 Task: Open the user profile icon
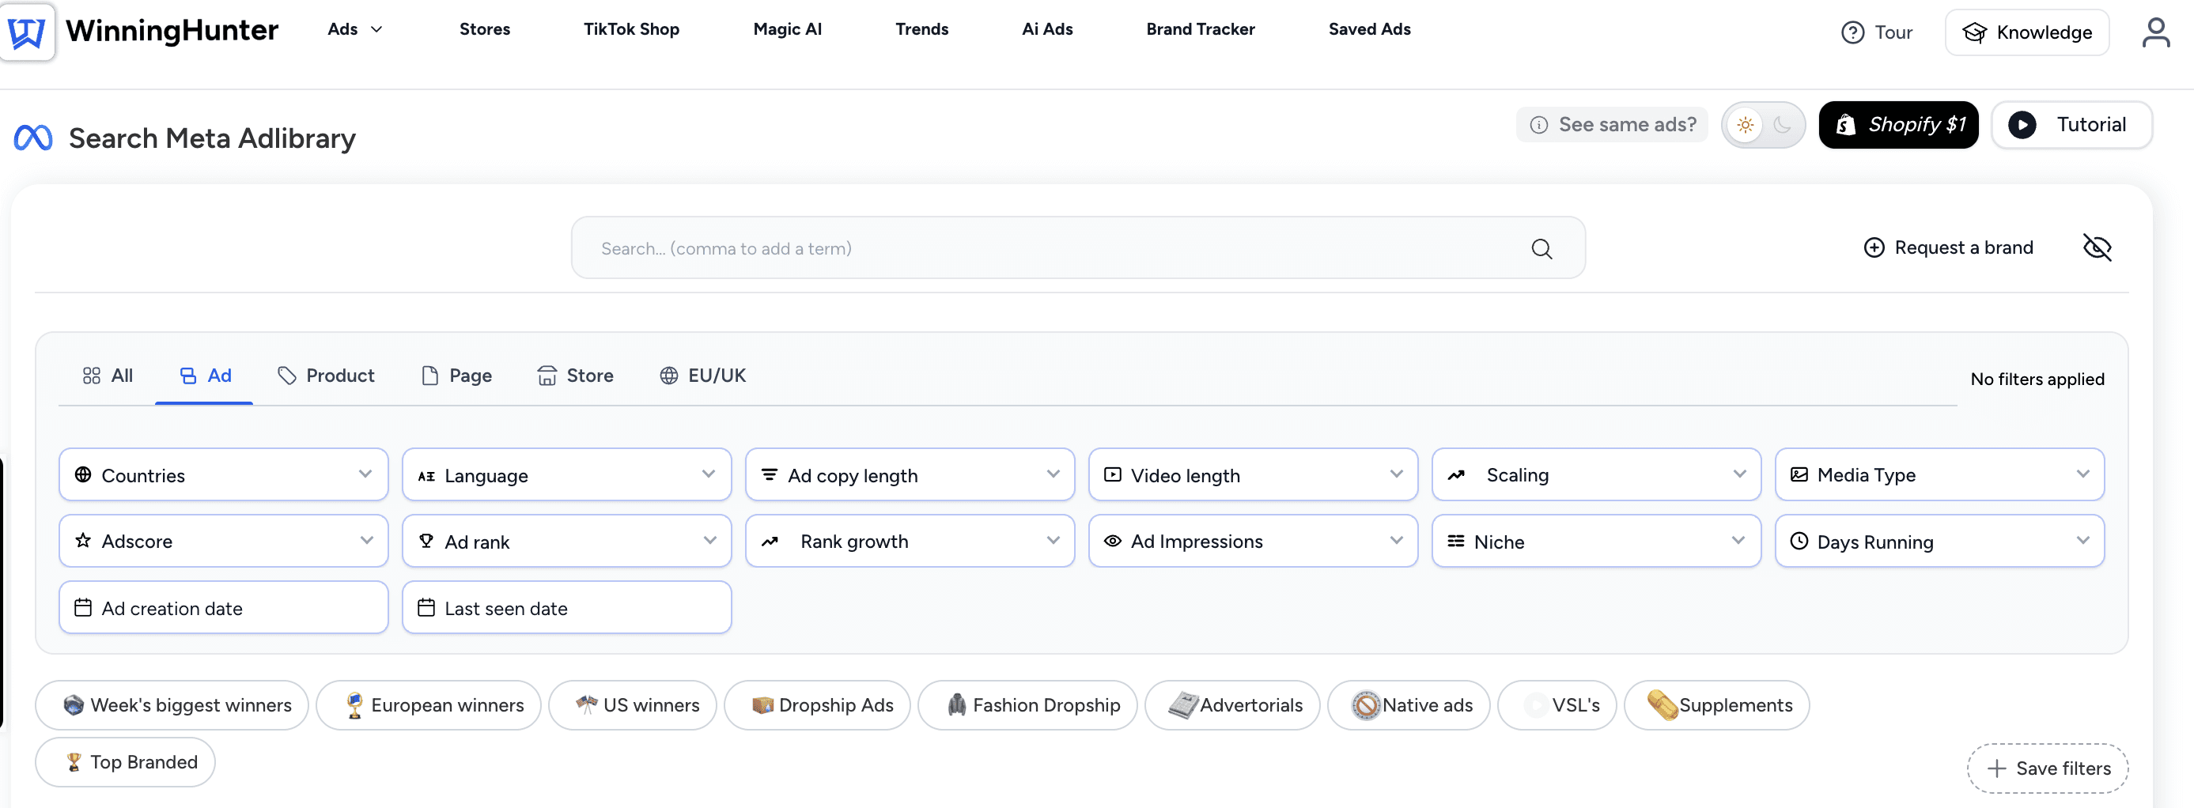pyautogui.click(x=2154, y=32)
